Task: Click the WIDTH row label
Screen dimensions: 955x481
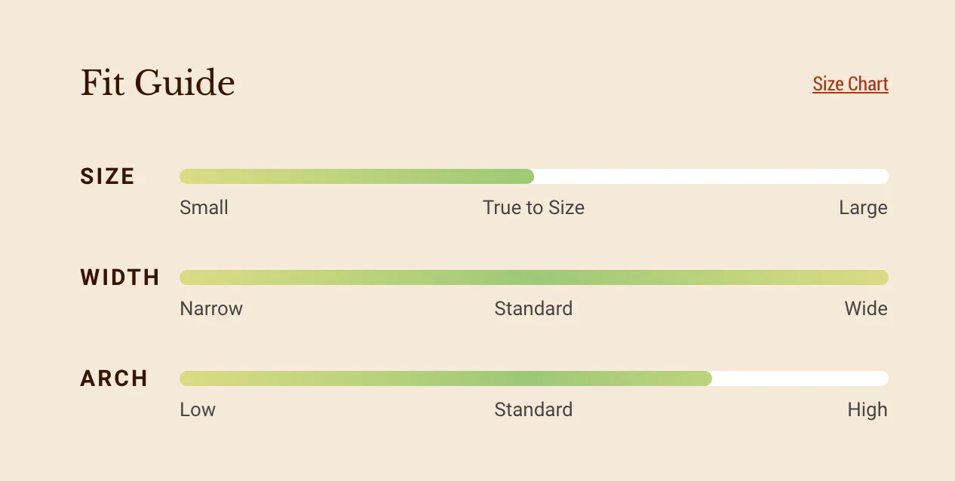Action: [120, 277]
